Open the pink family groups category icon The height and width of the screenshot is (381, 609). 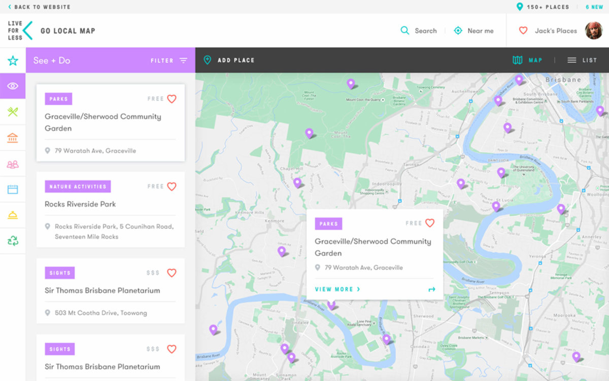tap(13, 163)
